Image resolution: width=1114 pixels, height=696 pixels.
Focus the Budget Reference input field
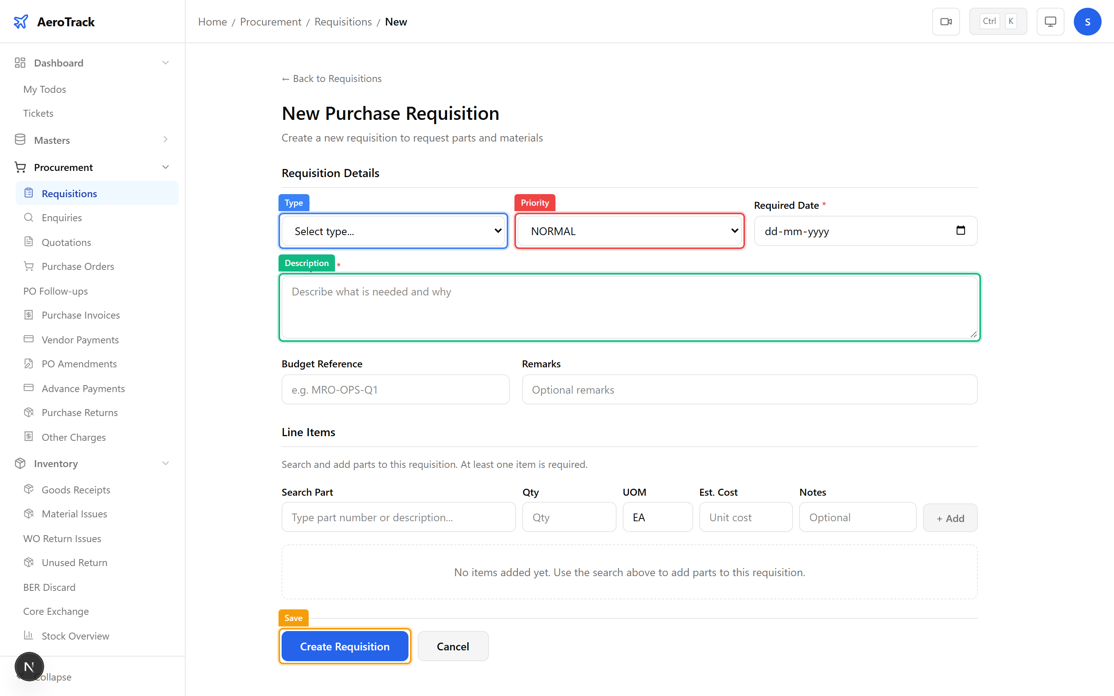pos(395,389)
